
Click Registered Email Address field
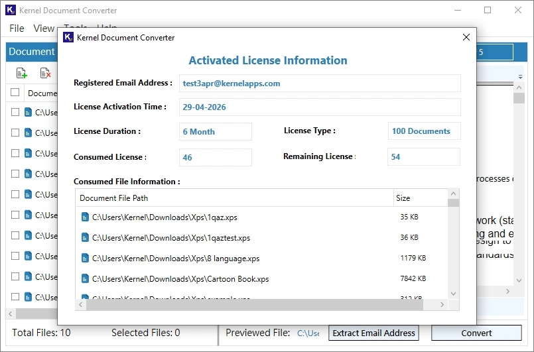(x=320, y=84)
